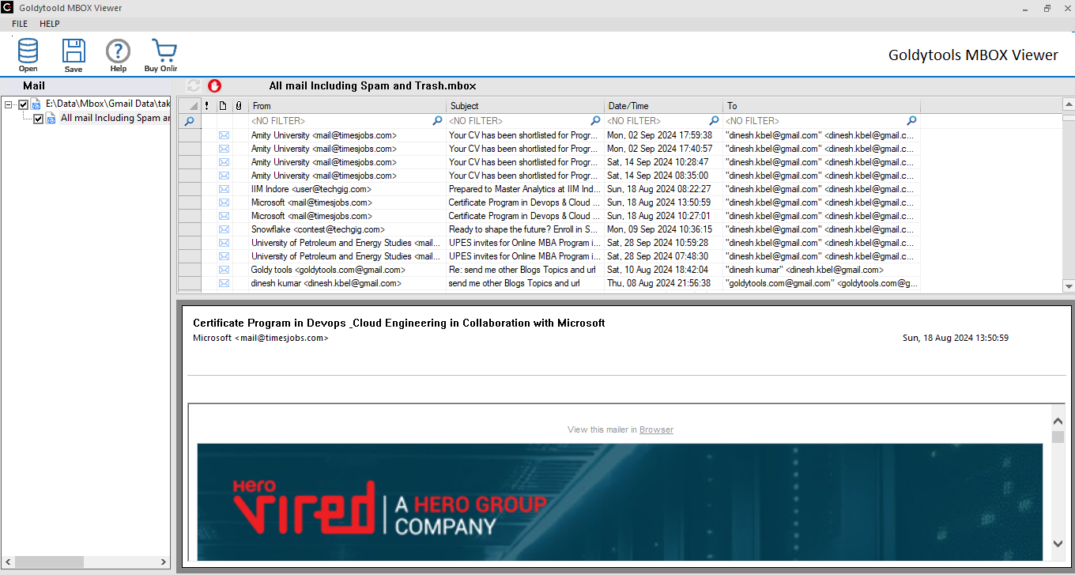
Task: Click email list scrollbar up arrow
Action: pos(1069,104)
